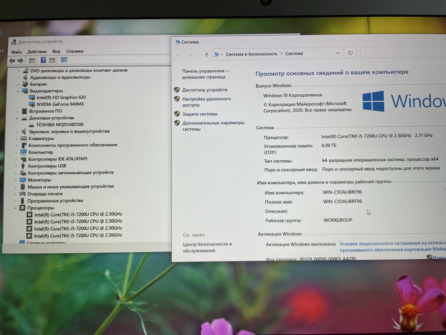Click the Компоненты программного обеспечения icon
The image size is (446, 335).
tap(24, 145)
